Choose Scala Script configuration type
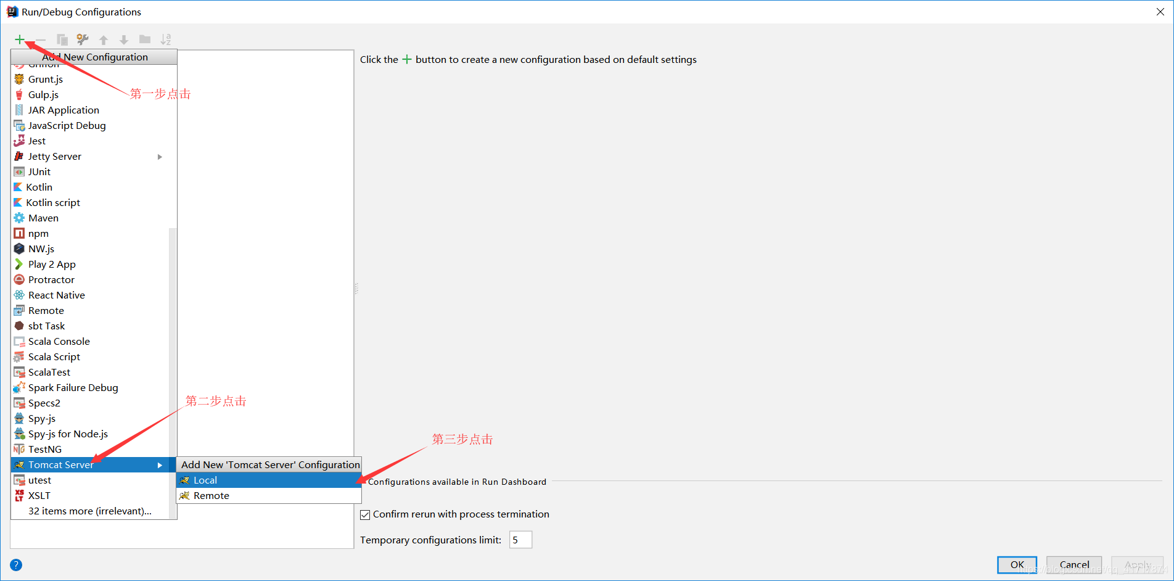This screenshot has height=581, width=1174. coord(89,356)
